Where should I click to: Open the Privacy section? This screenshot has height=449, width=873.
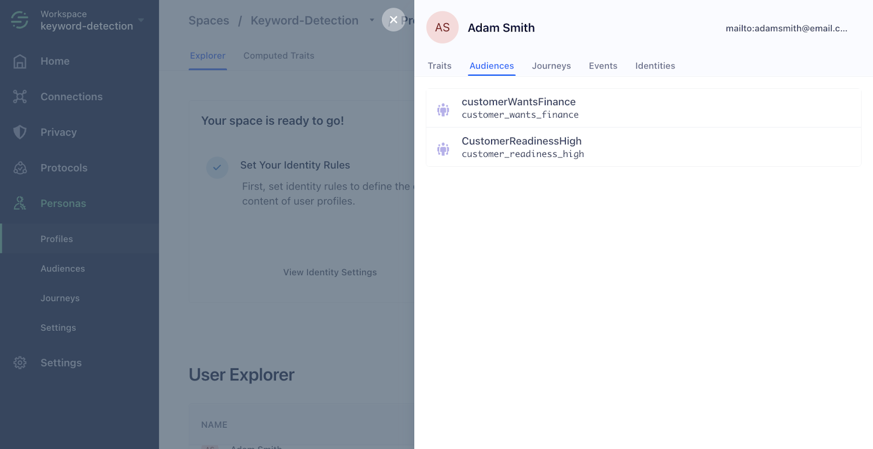coord(58,132)
